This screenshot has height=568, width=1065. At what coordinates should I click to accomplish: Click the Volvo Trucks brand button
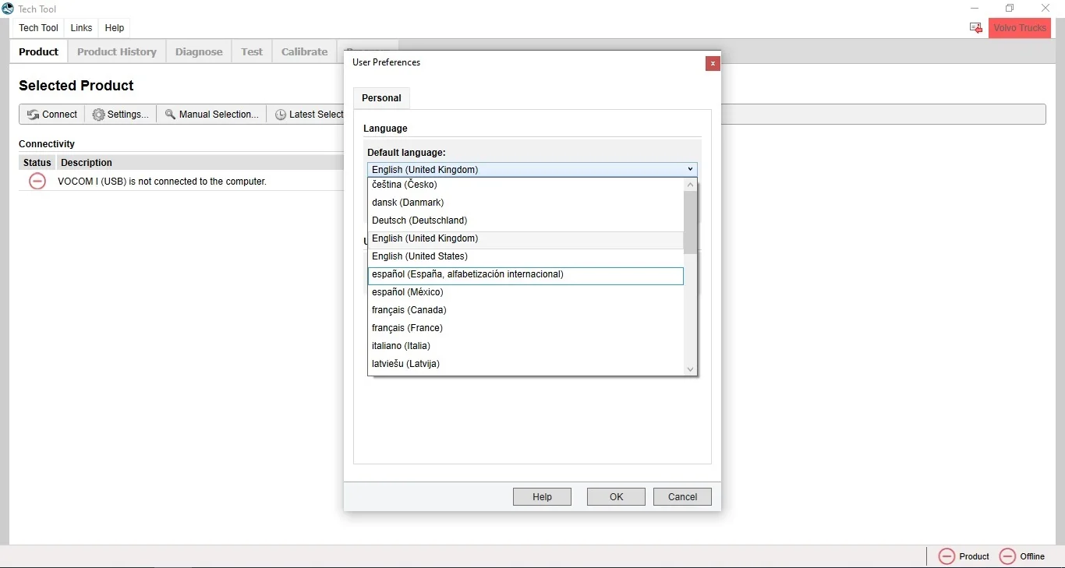(1021, 28)
